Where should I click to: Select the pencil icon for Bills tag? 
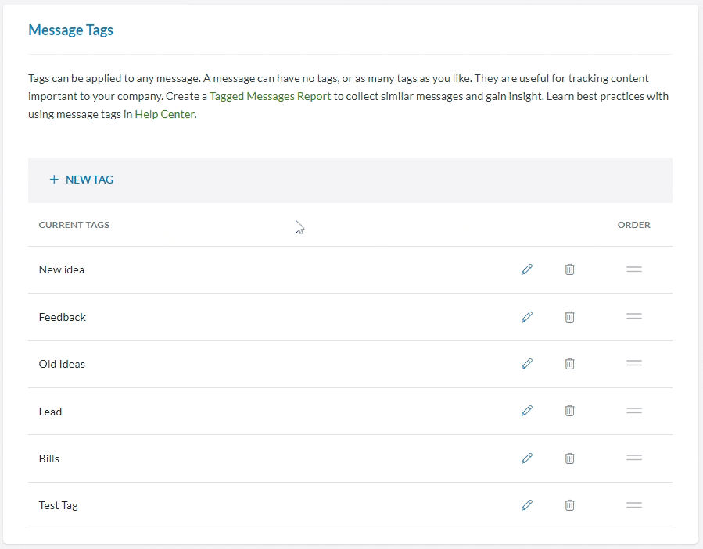click(527, 458)
